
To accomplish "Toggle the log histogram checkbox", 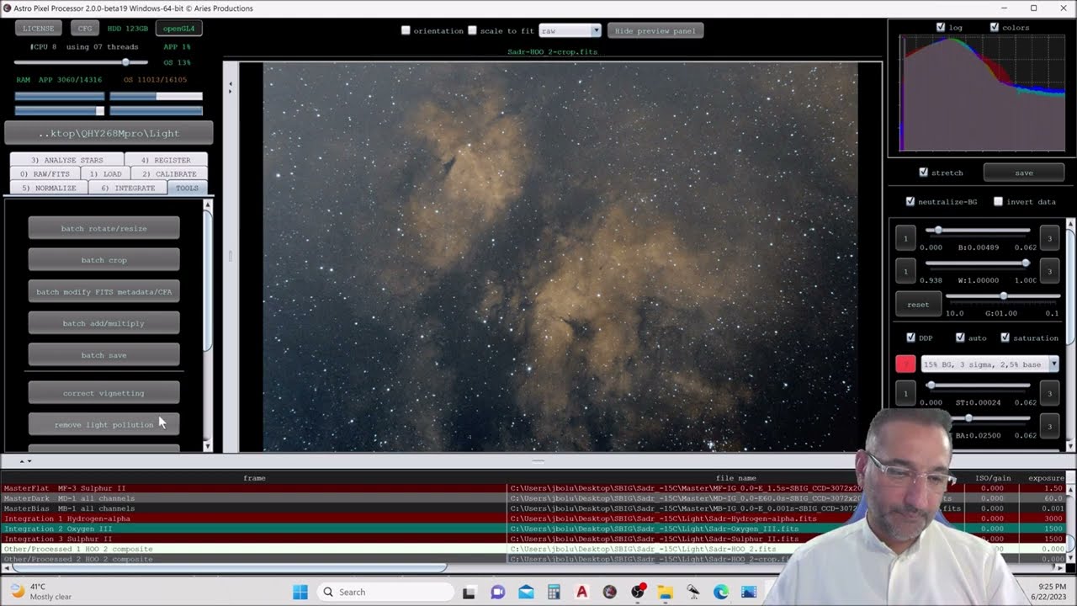I will point(941,27).
